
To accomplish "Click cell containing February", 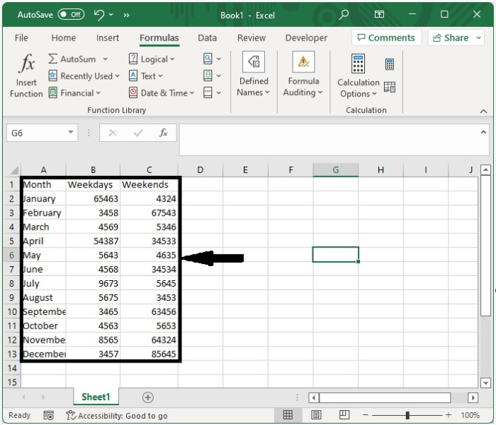I will click(x=43, y=213).
